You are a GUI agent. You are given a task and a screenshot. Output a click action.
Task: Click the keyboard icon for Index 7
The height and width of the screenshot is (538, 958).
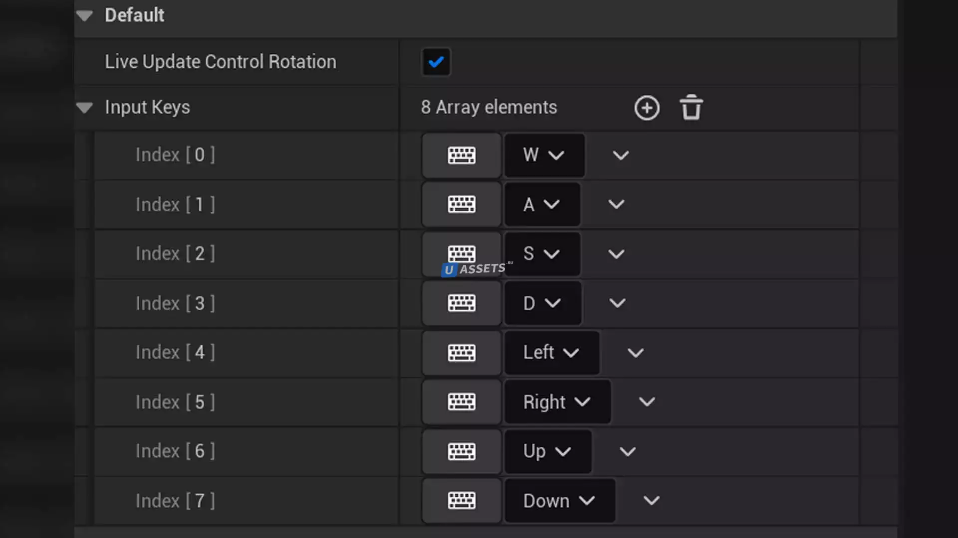(462, 501)
